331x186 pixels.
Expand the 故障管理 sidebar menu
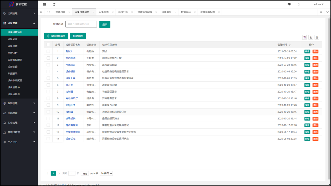pos(19,103)
